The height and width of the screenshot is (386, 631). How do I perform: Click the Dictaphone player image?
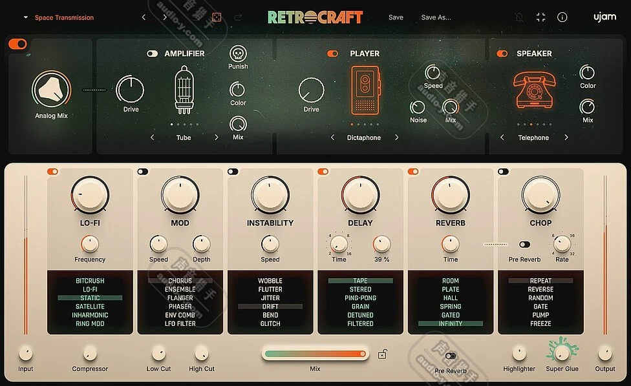[x=365, y=90]
